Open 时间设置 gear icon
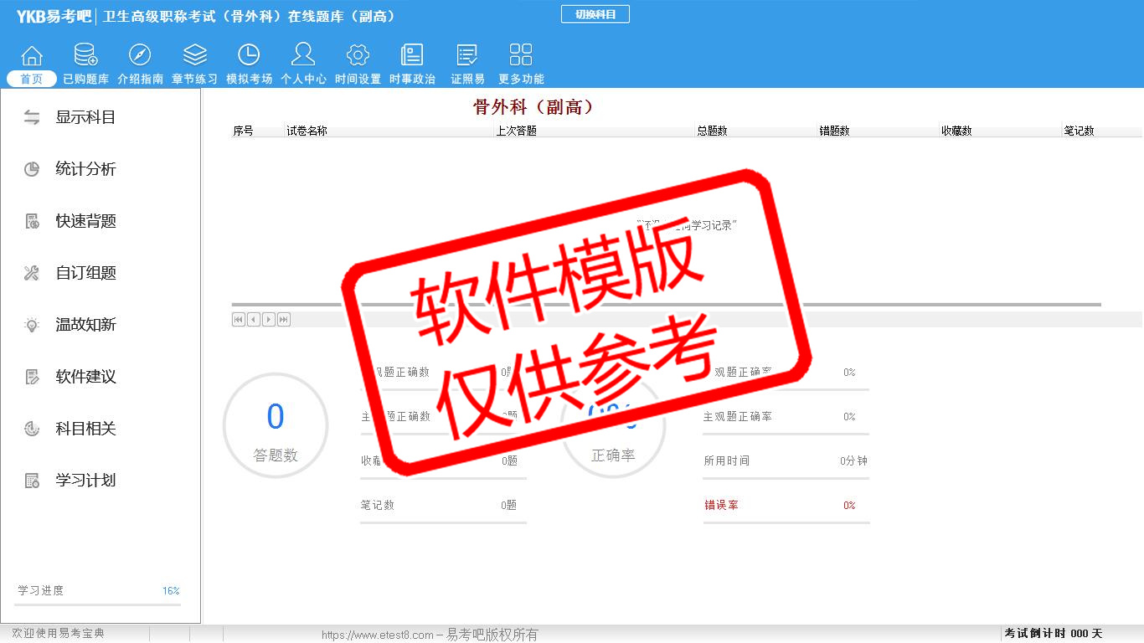The image size is (1144, 643). (x=358, y=56)
